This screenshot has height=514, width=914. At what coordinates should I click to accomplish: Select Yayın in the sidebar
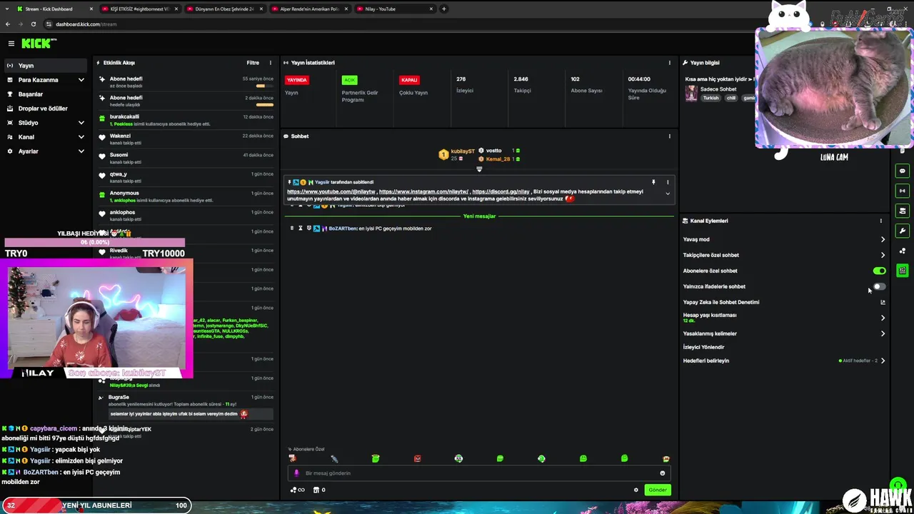pos(46,66)
